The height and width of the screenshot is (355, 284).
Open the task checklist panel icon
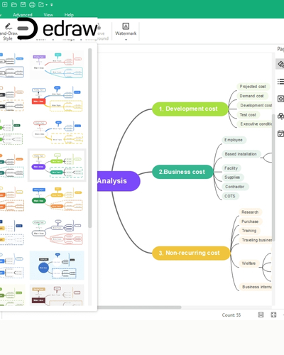pyautogui.click(x=280, y=133)
